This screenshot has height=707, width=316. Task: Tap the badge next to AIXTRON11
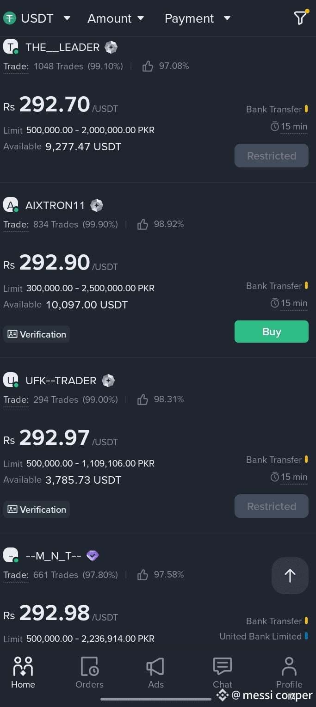click(x=97, y=205)
